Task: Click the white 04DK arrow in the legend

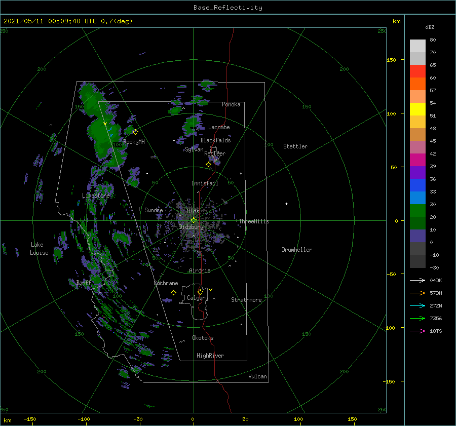Action: (417, 280)
